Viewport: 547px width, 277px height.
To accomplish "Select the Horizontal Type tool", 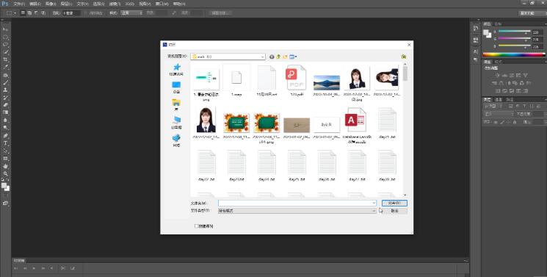I will (x=6, y=143).
